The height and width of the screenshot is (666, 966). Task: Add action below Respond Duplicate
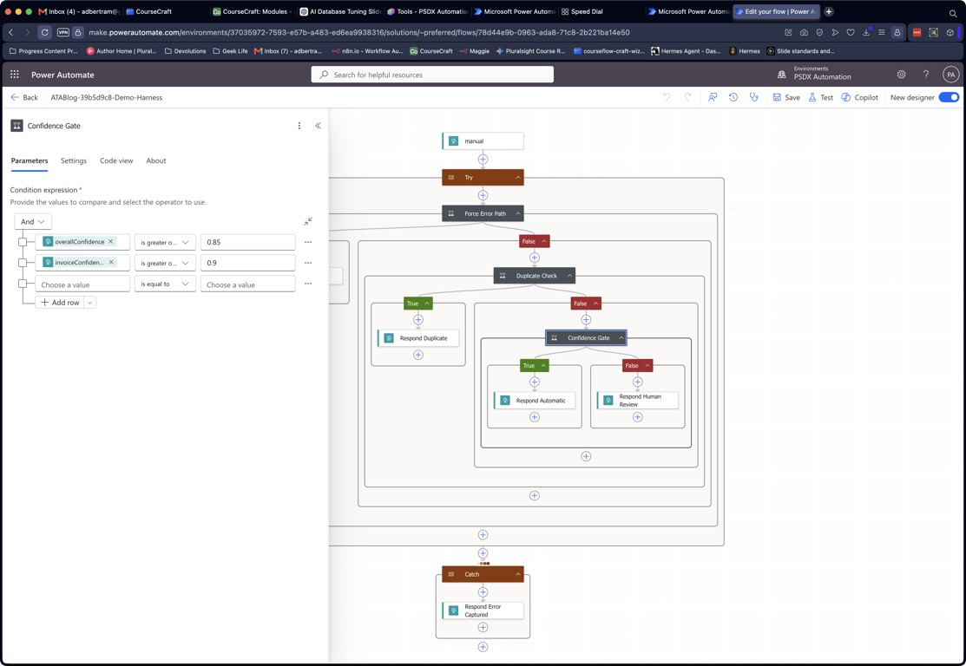pyautogui.click(x=418, y=356)
